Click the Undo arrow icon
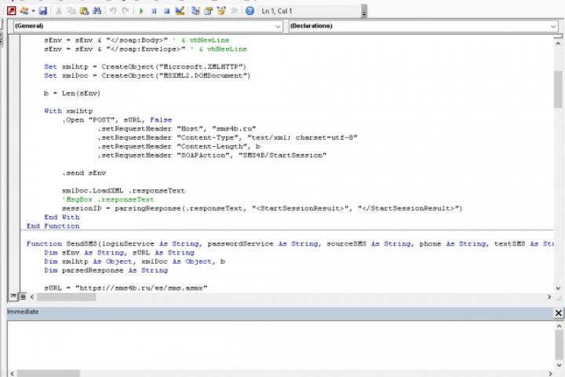This screenshot has width=565, height=377. (x=113, y=11)
